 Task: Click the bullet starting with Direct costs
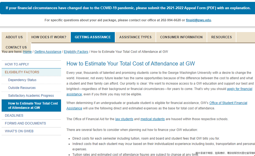tap(146, 138)
